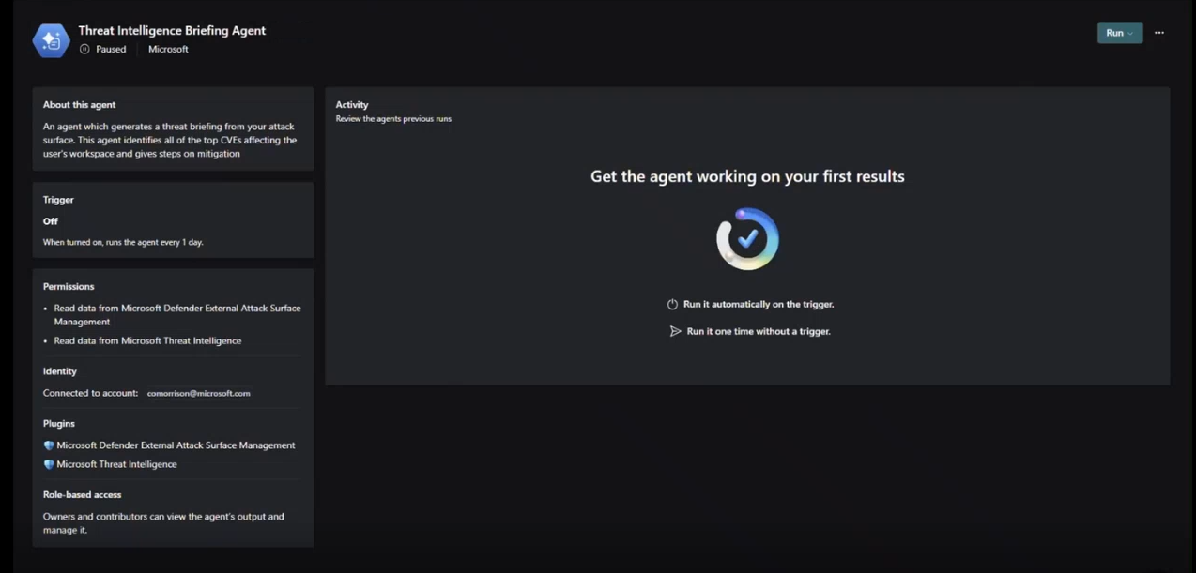
Task: Click the send arrow icon beside Run it one time
Action: coord(675,331)
